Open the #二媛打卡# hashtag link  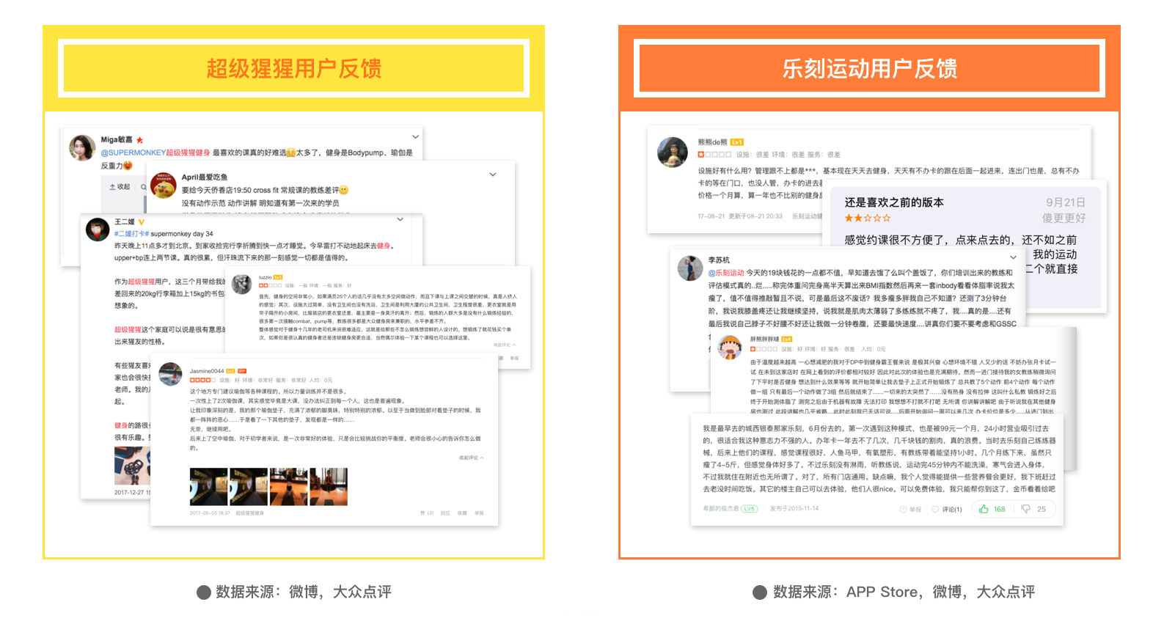click(131, 234)
